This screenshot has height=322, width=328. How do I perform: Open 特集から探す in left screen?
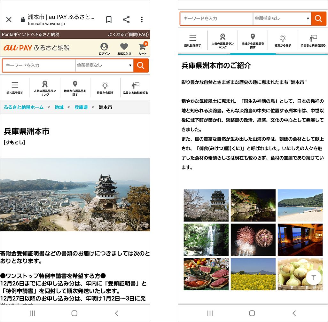105,88
